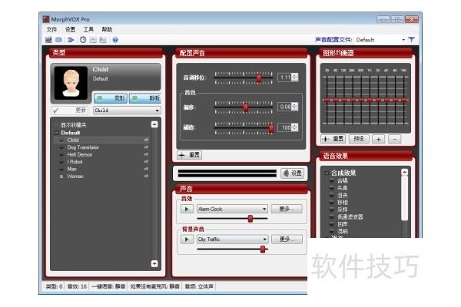Click the equalizer minus button
Screen dimensions: 461x307
tap(395, 139)
